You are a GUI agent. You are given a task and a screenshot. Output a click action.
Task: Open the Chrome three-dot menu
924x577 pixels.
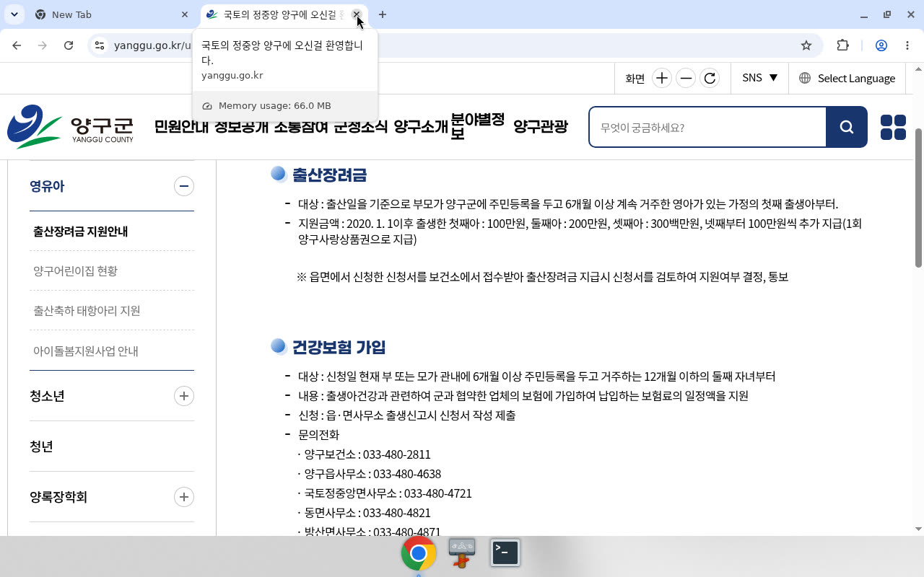click(x=907, y=45)
